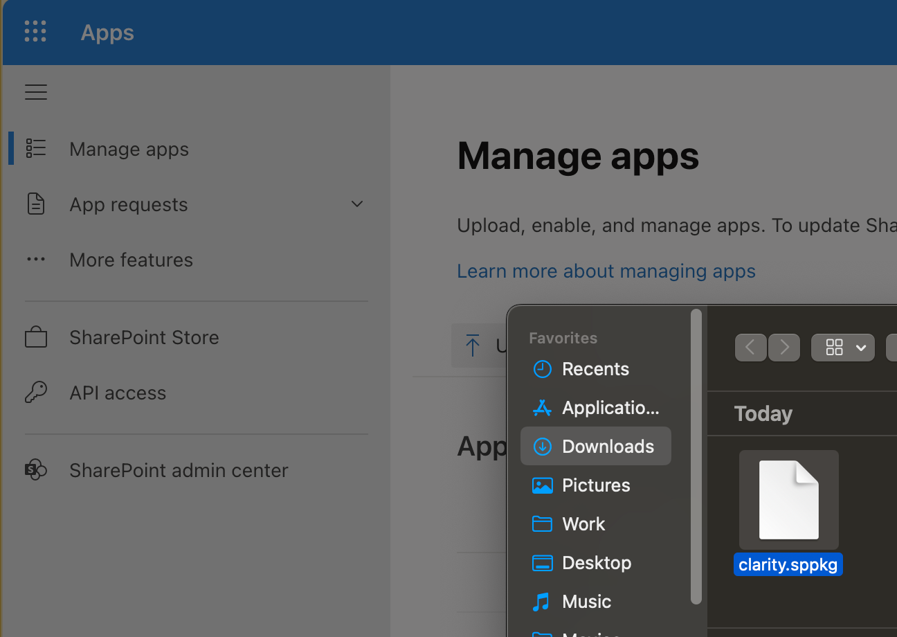Select the clarity.sppkg file thumbnail
This screenshot has height=637, width=897.
coord(788,500)
